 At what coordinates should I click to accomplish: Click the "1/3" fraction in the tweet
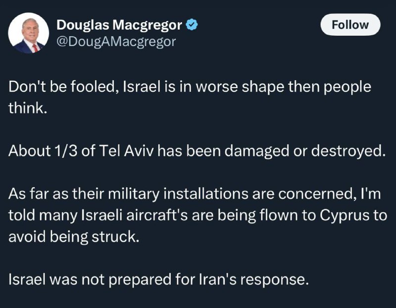tap(65, 151)
